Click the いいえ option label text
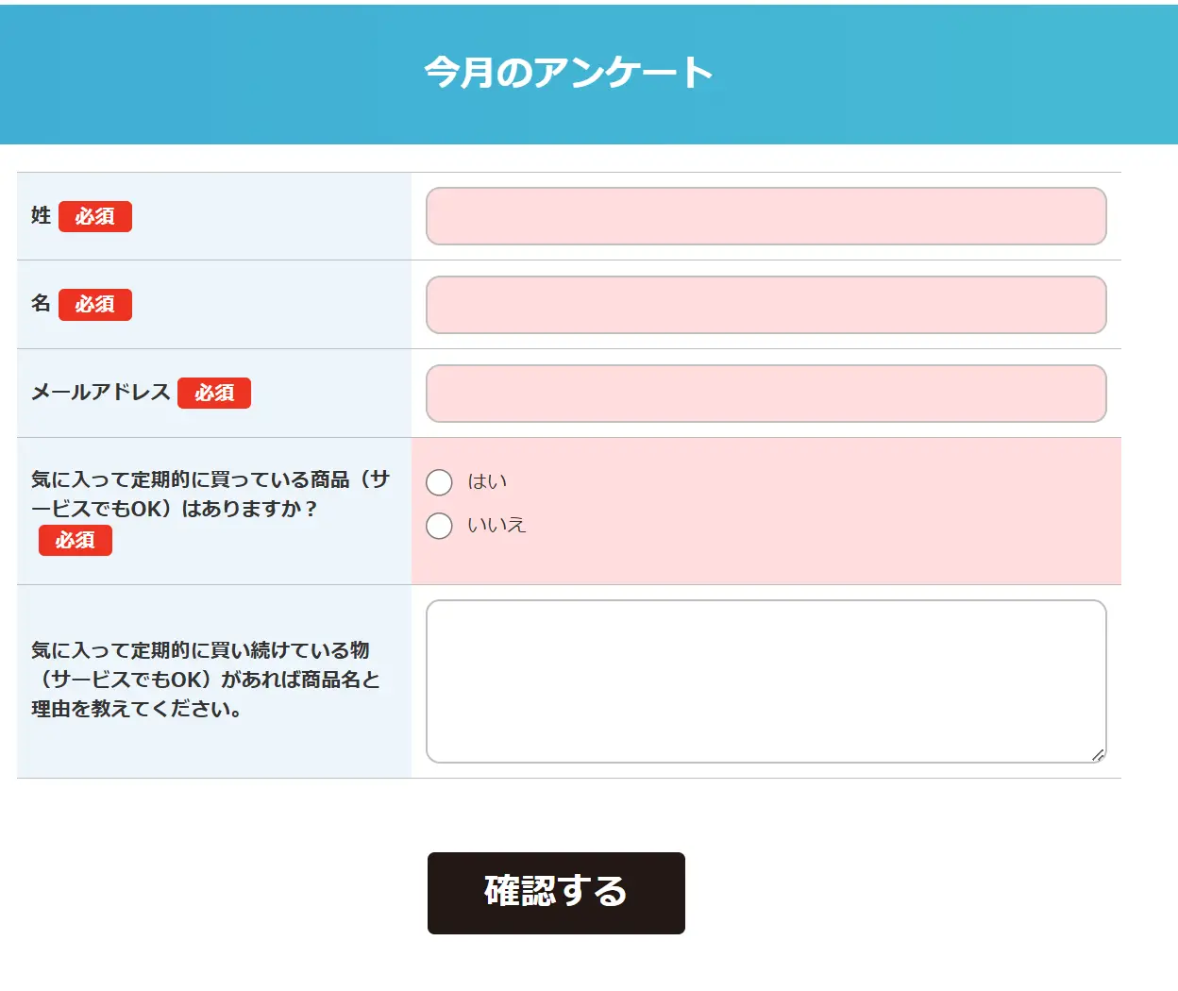This screenshot has width=1178, height=991. pos(496,526)
